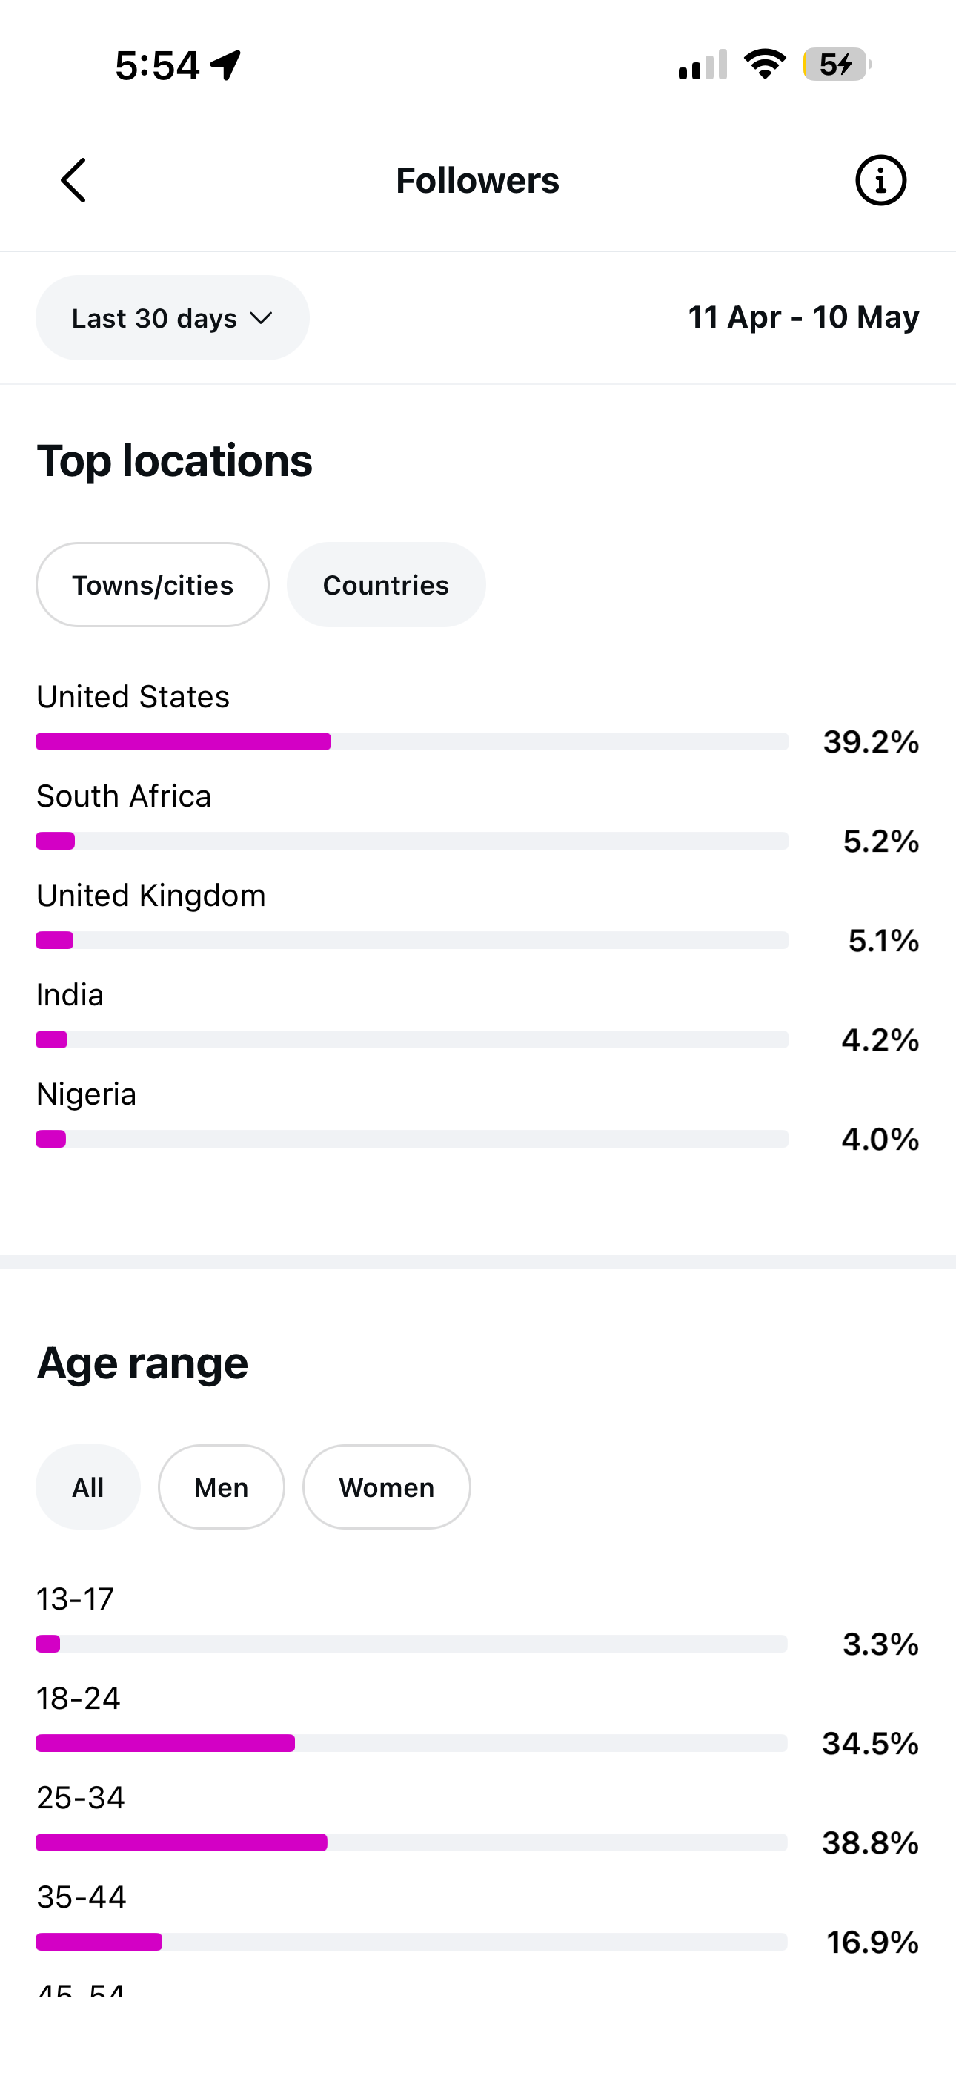
Task: Open the info circle icon
Action: pos(880,180)
